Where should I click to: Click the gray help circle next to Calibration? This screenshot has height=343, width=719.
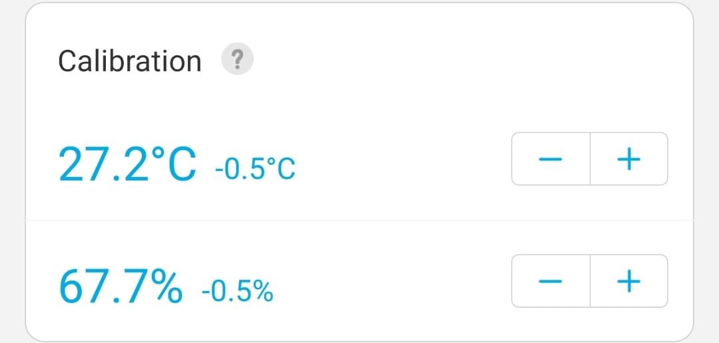coord(237,59)
